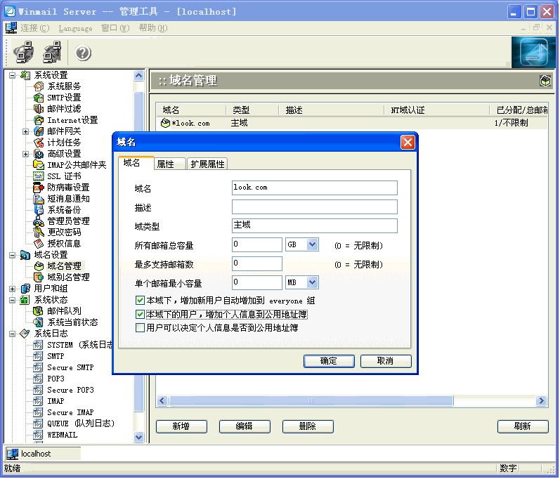The width and height of the screenshot is (560, 479).
Task: Open the Language menu
Action: [75, 28]
